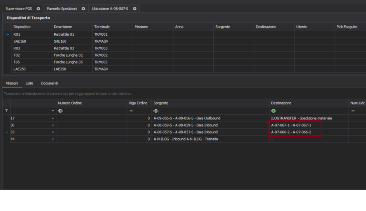366x211 pixels.
Task: Open dropdown arrow on mission row 17
Action: [x=53, y=118]
